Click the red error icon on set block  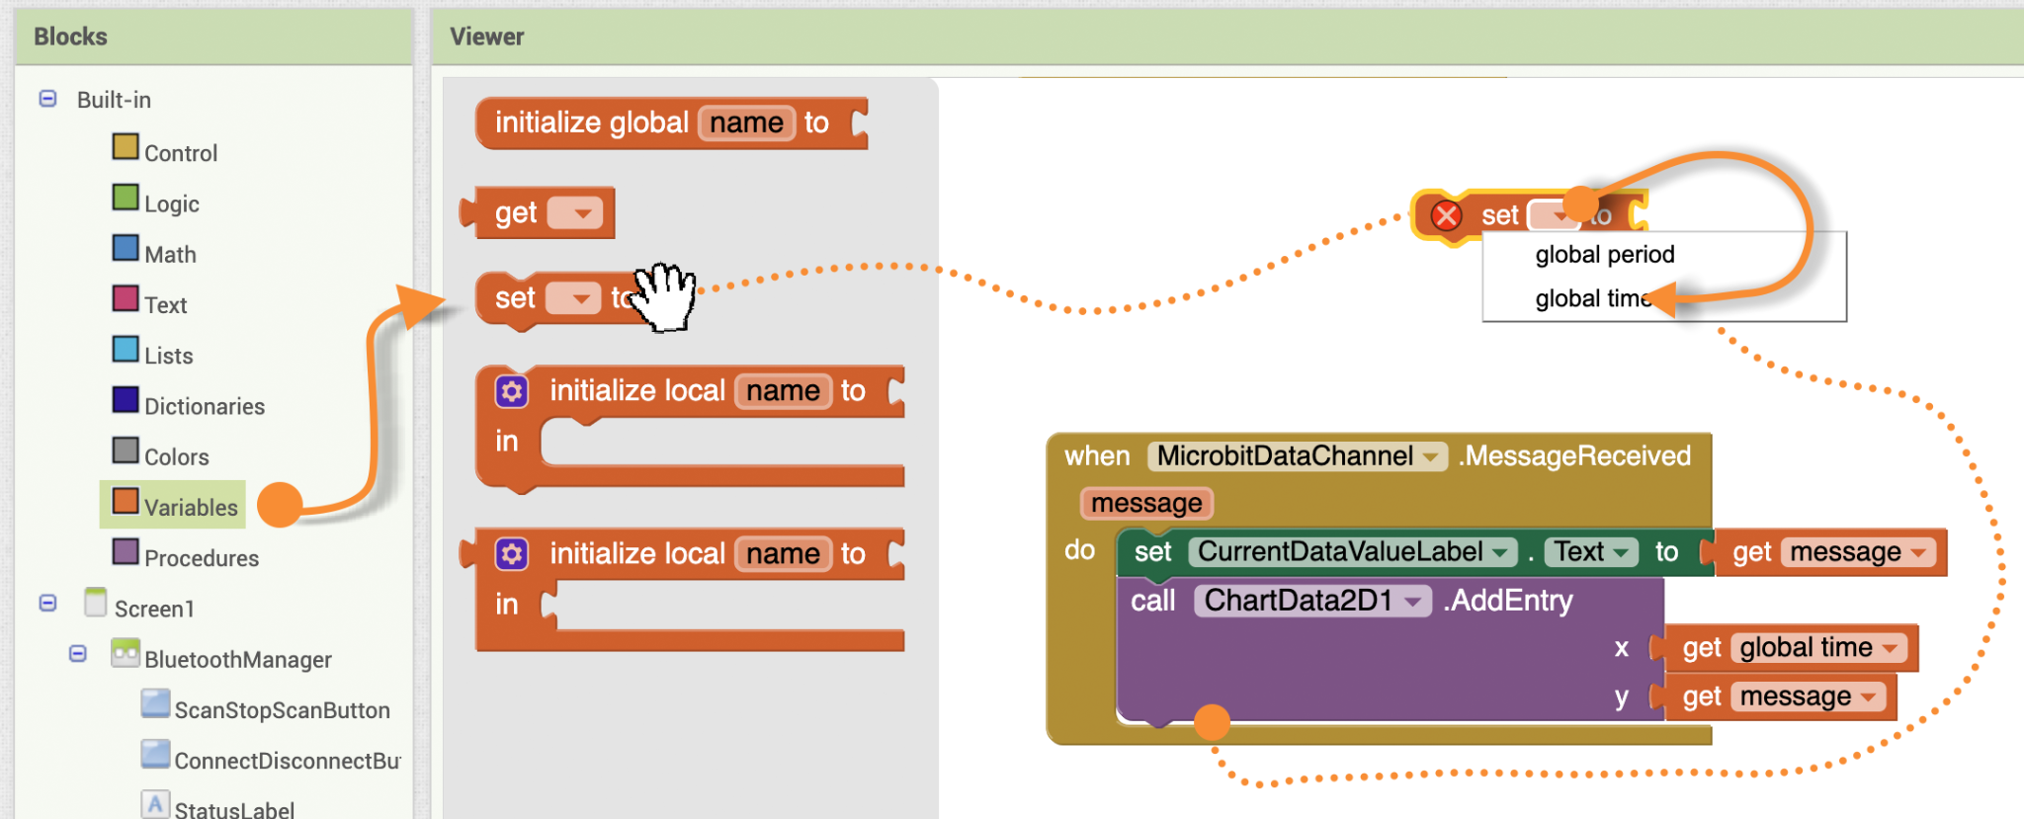click(x=1446, y=214)
